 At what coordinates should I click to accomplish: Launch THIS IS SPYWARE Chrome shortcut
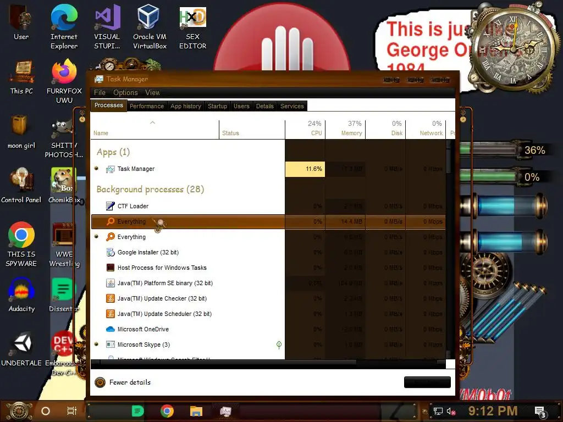[21, 245]
